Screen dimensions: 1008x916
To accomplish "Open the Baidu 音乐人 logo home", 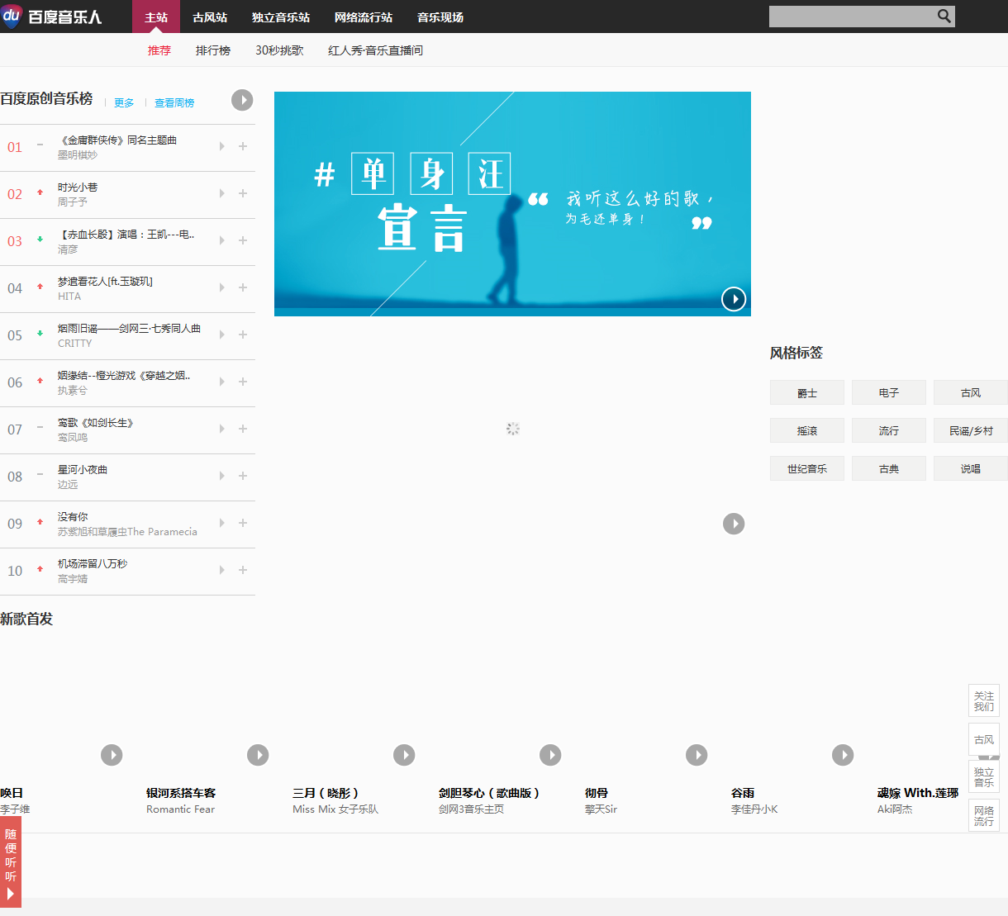I will [x=53, y=17].
